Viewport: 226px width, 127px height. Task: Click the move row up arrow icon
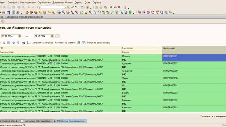pyautogui.click(x=14, y=43)
